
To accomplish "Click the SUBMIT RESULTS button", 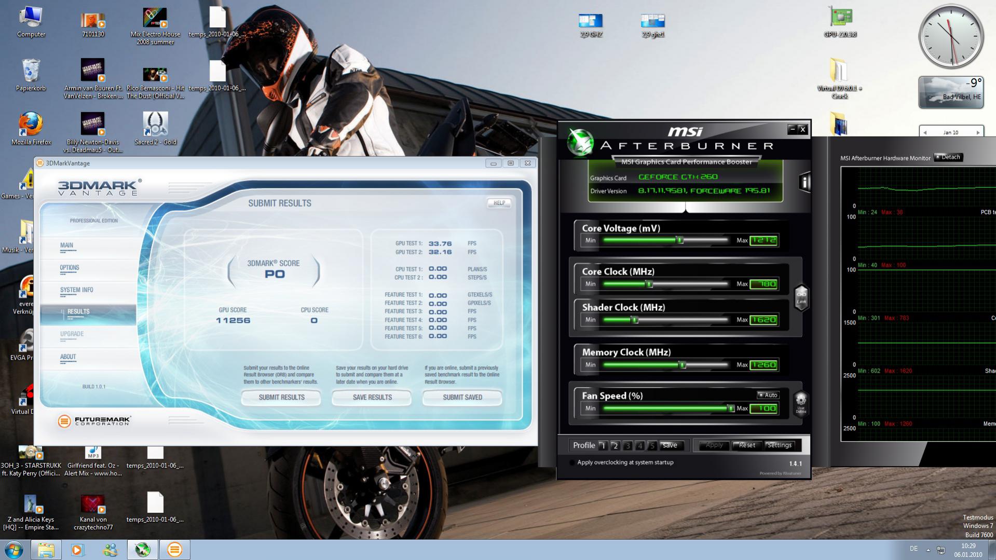I will tap(281, 398).
